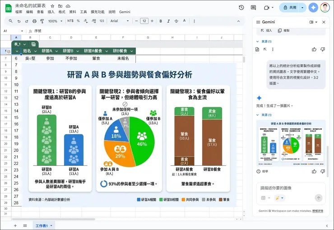The height and width of the screenshot is (230, 334).
Task: Format as NT$ currency
Action: point(70,21)
